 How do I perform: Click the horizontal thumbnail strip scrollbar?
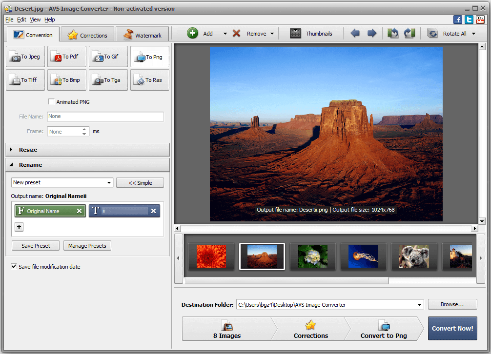point(287,281)
